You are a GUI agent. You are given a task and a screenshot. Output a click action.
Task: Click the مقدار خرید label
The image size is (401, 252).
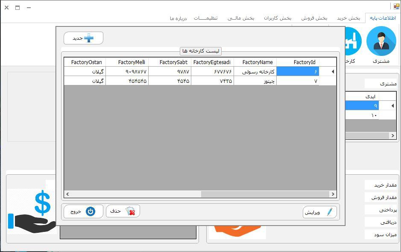[385, 185]
